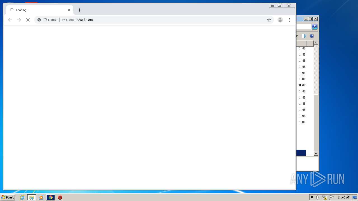Select the Loading... tab
358x201 pixels.
click(40, 10)
